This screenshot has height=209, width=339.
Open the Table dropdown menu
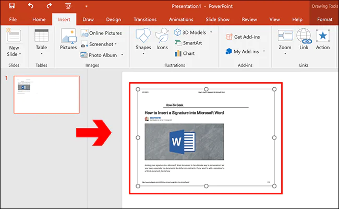41,54
